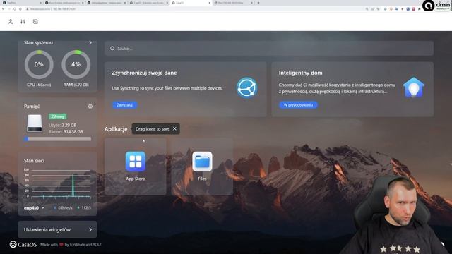Click the Użyte: 2.29 GB value
Viewport: 452px width, 254px height.
click(63, 125)
